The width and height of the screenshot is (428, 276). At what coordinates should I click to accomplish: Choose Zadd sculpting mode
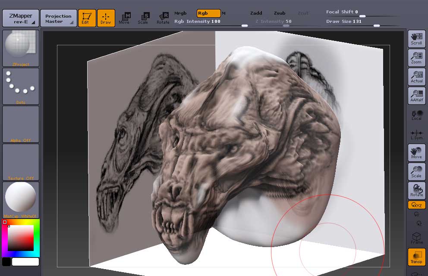point(256,13)
